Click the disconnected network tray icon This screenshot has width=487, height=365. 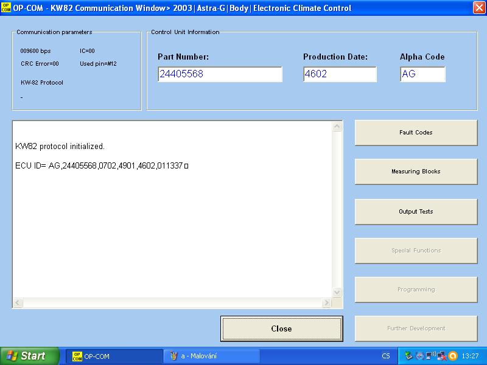pos(441,356)
